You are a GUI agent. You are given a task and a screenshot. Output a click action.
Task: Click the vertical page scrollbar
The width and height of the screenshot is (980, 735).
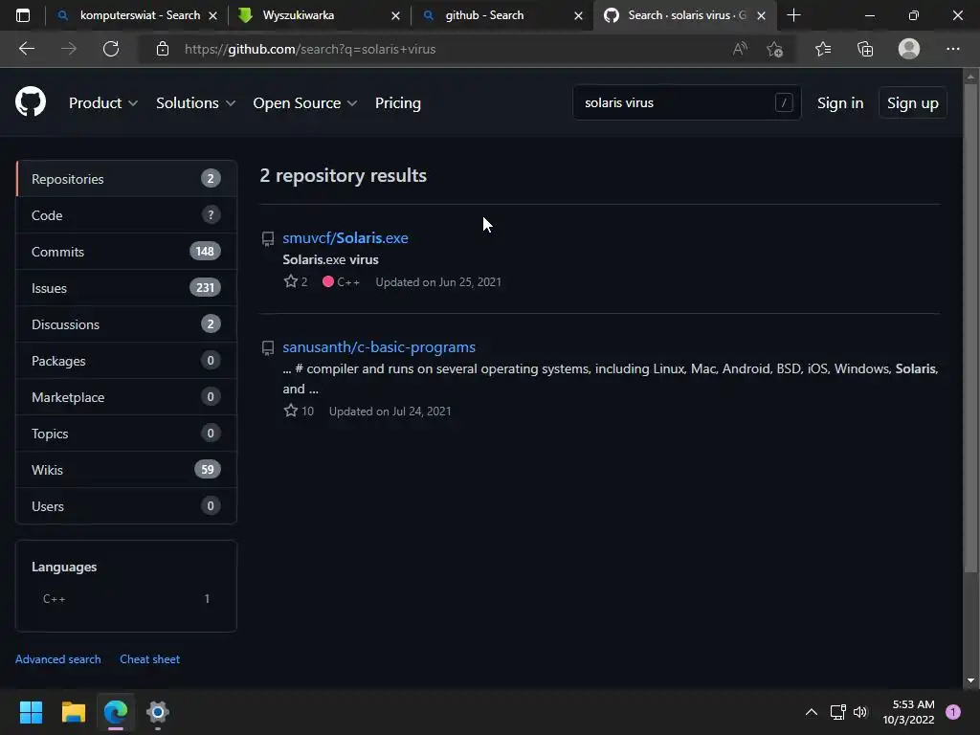click(x=970, y=327)
